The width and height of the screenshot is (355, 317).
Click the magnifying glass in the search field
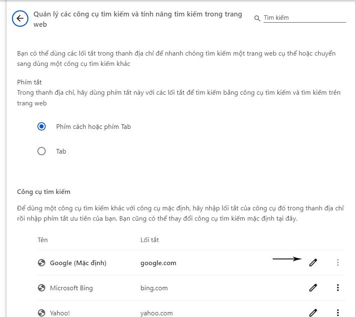point(257,18)
